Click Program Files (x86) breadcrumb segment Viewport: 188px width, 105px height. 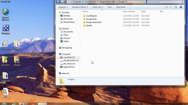coord(107,2)
